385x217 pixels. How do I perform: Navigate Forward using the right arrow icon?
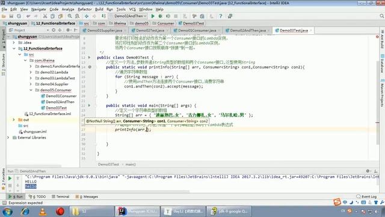94,16
